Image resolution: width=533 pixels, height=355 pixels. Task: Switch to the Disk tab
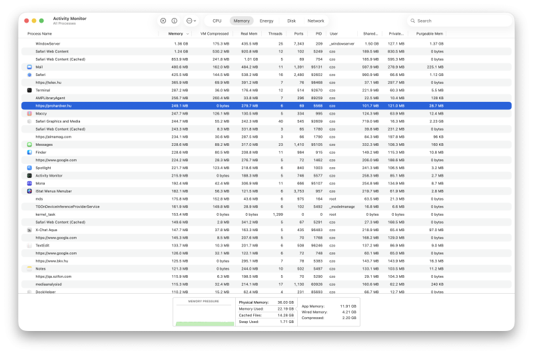[x=291, y=21]
